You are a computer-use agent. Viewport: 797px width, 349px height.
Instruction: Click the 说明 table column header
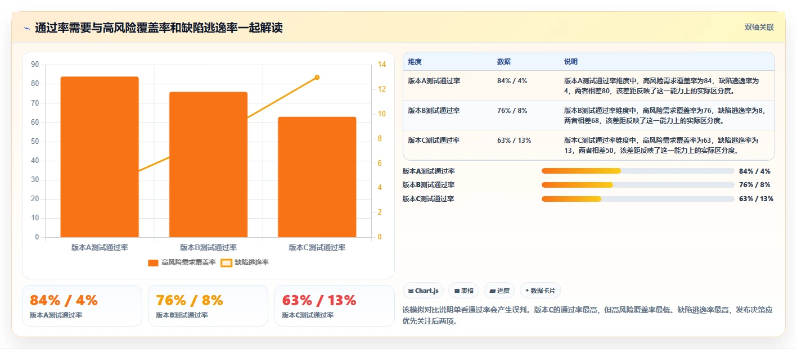point(571,62)
